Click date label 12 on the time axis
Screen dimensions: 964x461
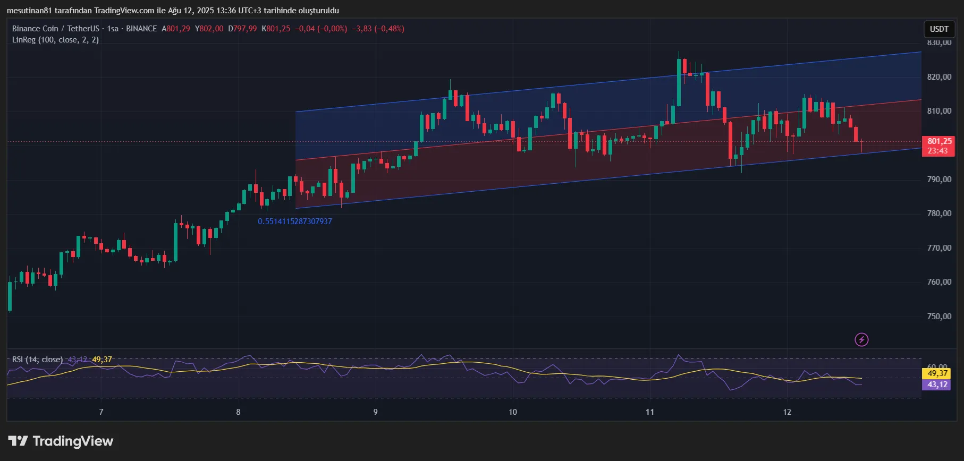(787, 412)
